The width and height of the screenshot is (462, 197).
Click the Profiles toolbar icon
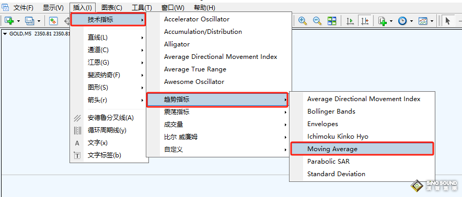(29, 21)
